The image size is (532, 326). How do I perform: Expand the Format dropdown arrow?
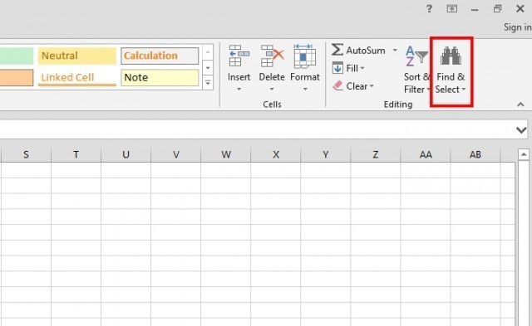coord(305,89)
